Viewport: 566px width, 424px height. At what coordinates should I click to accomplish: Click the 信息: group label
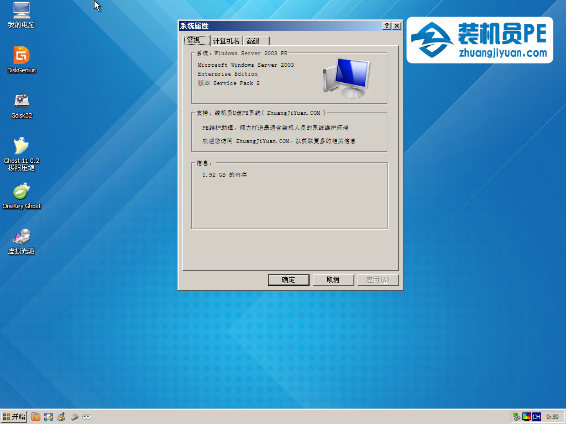(x=205, y=163)
